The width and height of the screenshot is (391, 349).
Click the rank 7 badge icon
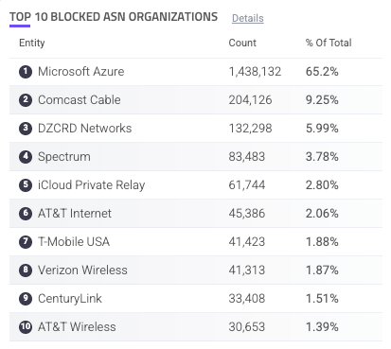click(26, 242)
